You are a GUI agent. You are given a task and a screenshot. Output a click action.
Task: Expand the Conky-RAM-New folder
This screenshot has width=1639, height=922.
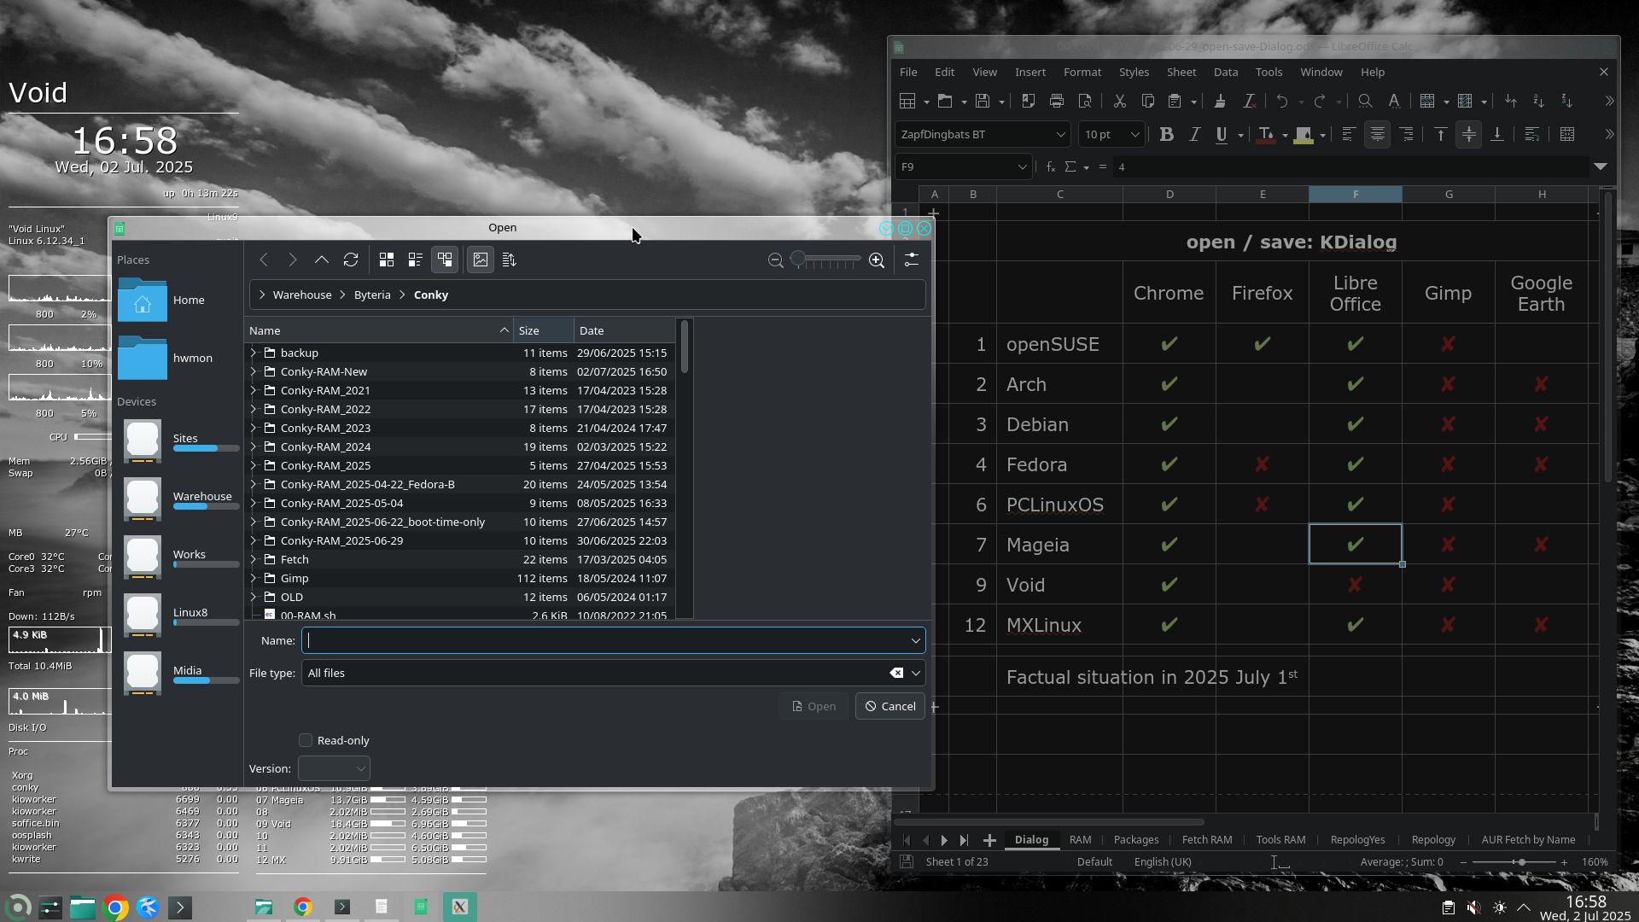click(x=254, y=371)
